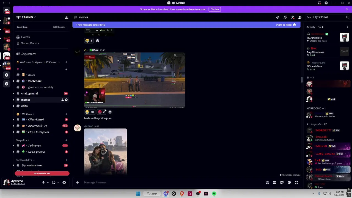Click the search magnifier icon
Image resolution: width=352 pixels, height=198 pixels.
tap(347, 17)
